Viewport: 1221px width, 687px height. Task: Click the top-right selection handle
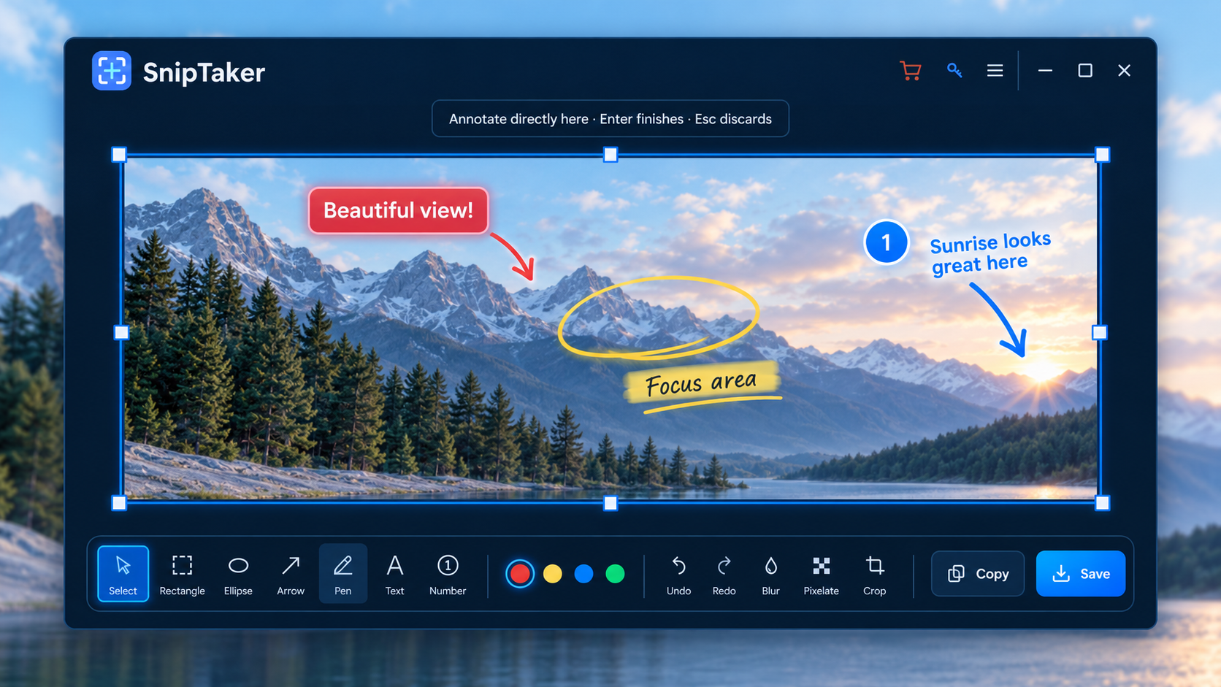tap(1103, 155)
